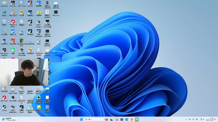This screenshot has width=218, height=122.
Task: Click the OBS Studio desktop shortcut
Action: pyautogui.click(x=13, y=98)
